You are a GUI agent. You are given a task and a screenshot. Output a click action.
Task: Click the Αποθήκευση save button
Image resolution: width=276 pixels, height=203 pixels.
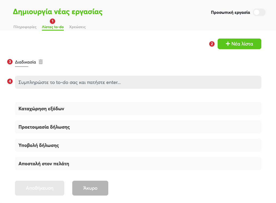40,188
